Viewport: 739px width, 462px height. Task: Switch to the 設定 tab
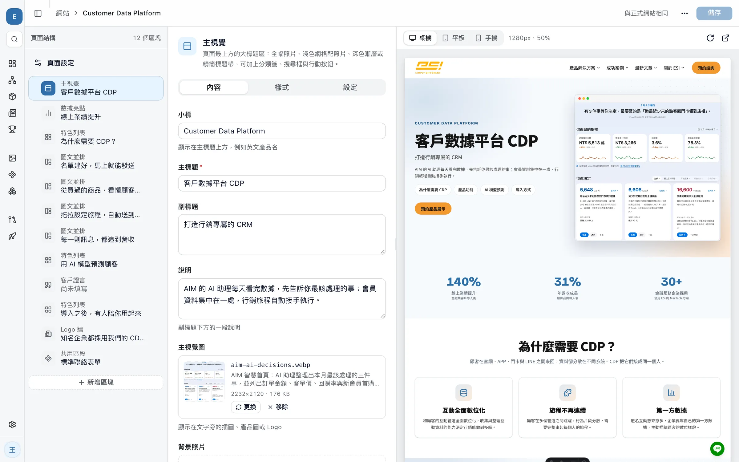pyautogui.click(x=350, y=87)
